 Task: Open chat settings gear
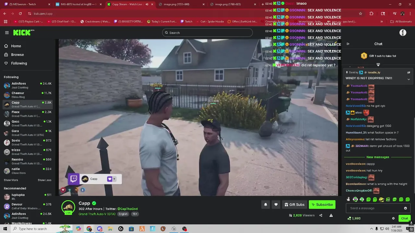coord(393,218)
